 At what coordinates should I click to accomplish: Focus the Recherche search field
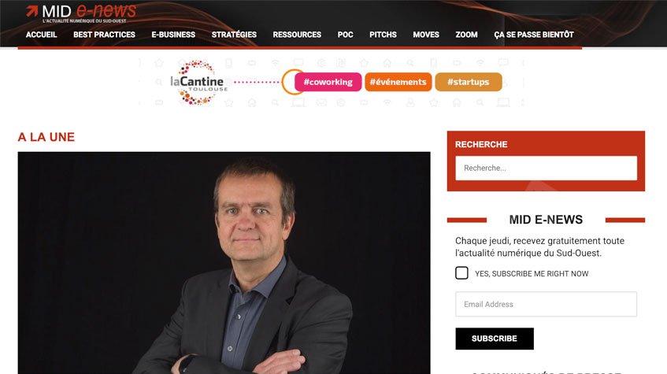[547, 168]
